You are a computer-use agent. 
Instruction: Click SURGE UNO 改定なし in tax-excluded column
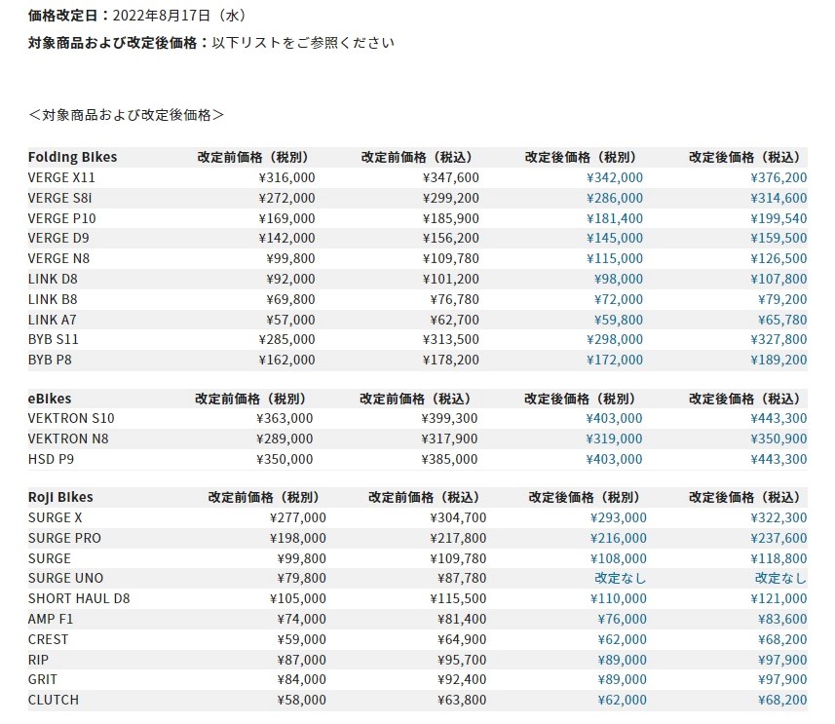(621, 578)
